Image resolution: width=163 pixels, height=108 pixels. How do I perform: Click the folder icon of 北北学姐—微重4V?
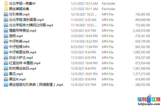(x=6, y=3)
